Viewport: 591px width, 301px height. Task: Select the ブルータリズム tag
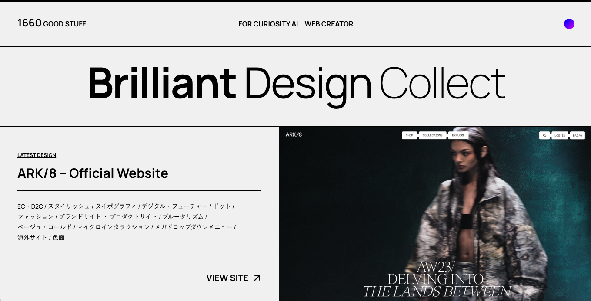(183, 217)
